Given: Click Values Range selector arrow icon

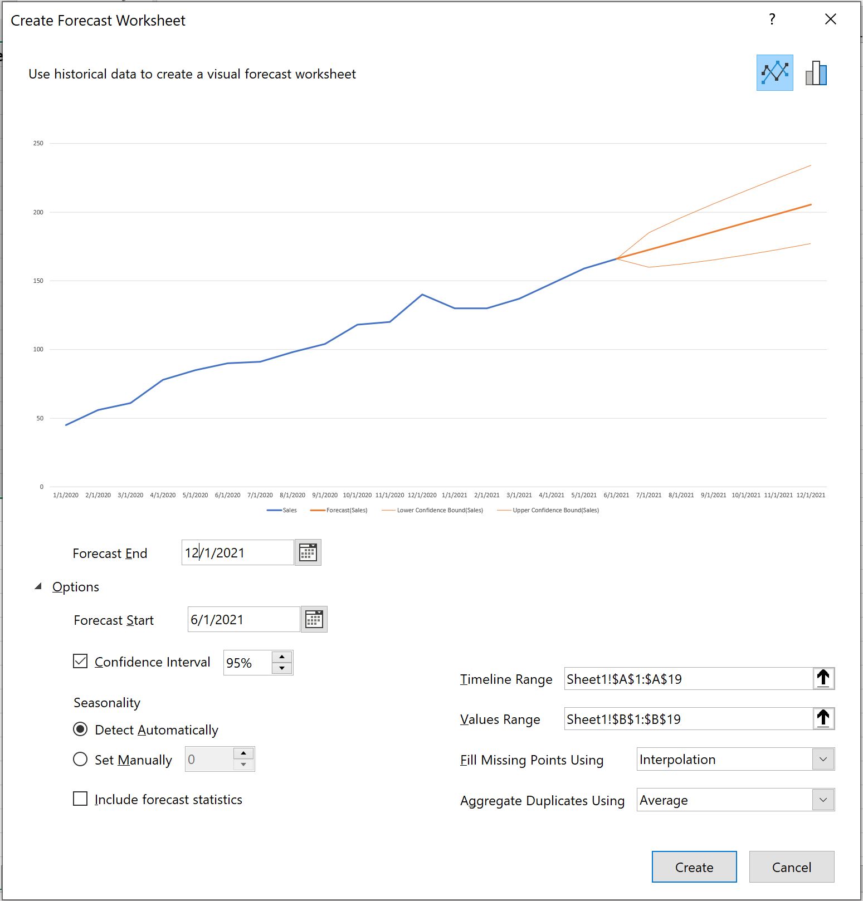Looking at the screenshot, I should [823, 718].
